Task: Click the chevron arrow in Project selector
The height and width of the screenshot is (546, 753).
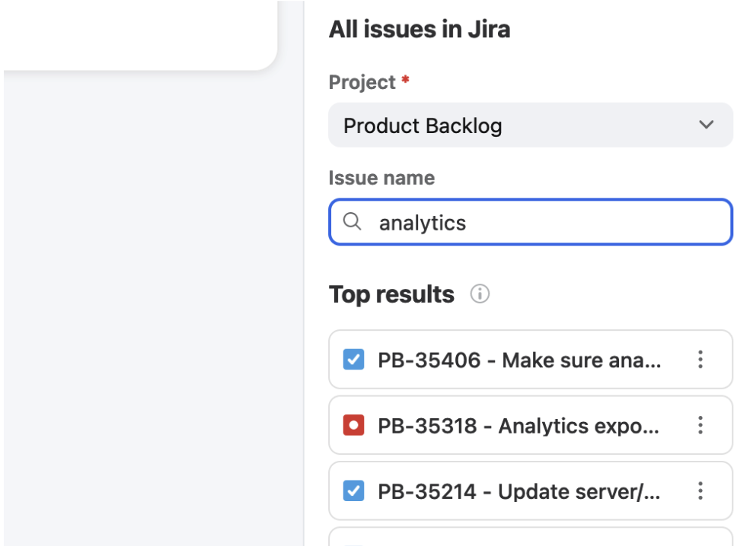Action: point(707,125)
